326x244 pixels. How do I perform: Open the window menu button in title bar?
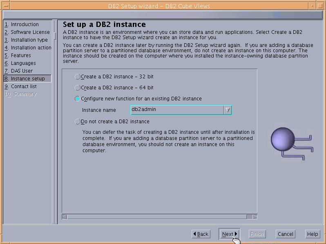point(6,6)
